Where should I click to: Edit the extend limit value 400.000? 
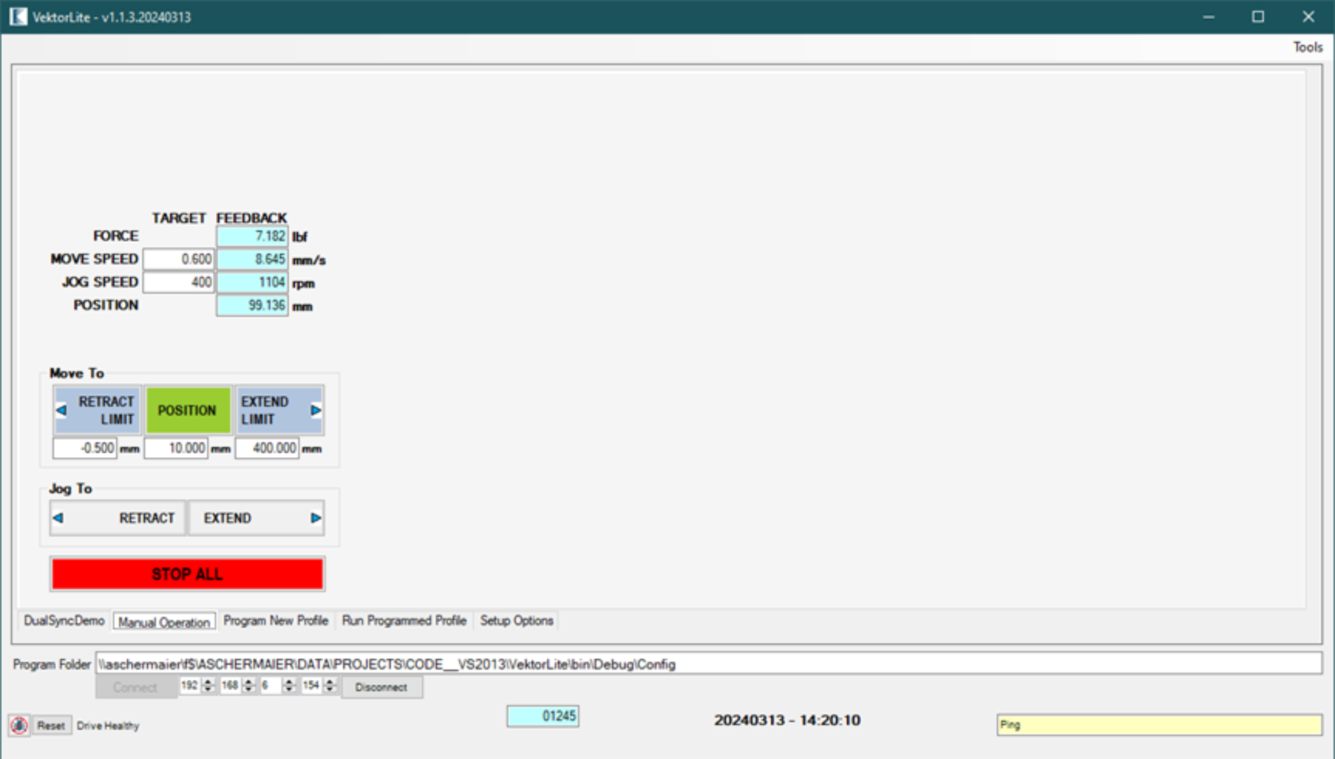(x=267, y=448)
